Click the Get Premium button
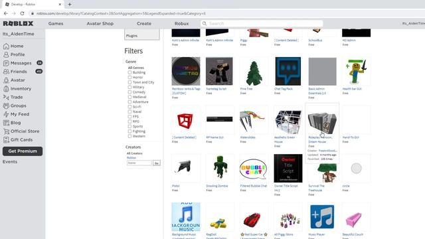425x239 pixels. [x=23, y=151]
